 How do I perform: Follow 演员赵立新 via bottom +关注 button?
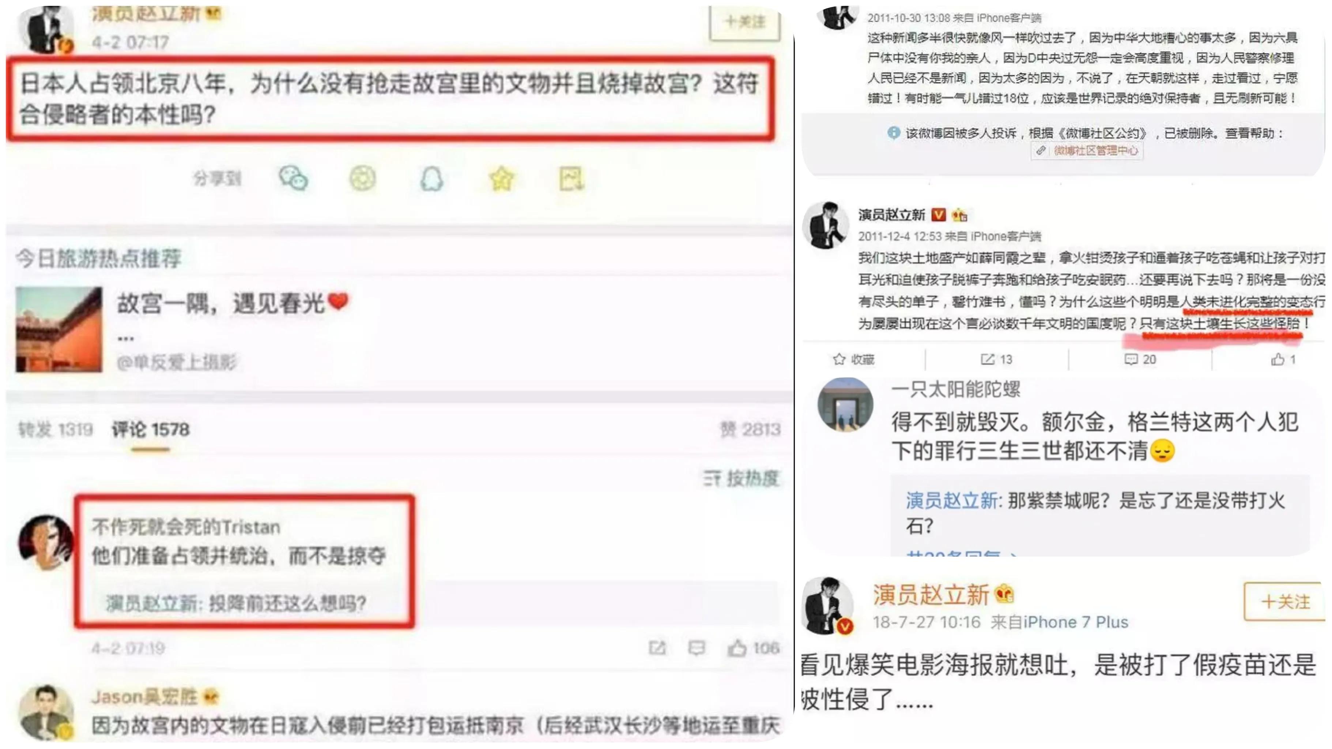pos(1284,602)
